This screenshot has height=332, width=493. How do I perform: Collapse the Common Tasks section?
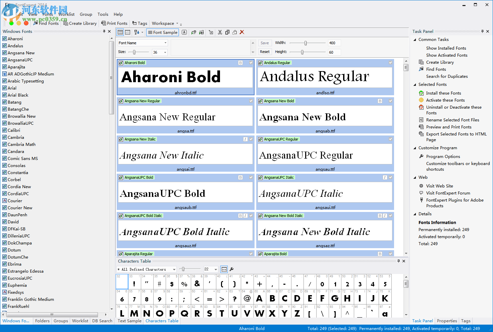click(415, 40)
